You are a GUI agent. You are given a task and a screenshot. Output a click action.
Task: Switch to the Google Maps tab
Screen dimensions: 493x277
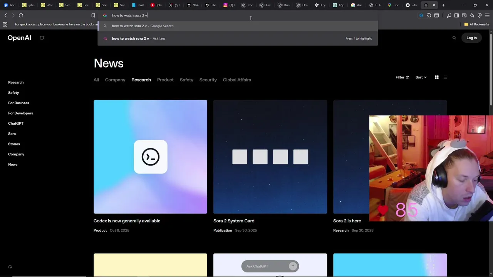click(x=394, y=5)
